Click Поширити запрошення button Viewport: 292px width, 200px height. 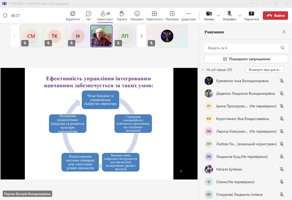click(x=246, y=59)
